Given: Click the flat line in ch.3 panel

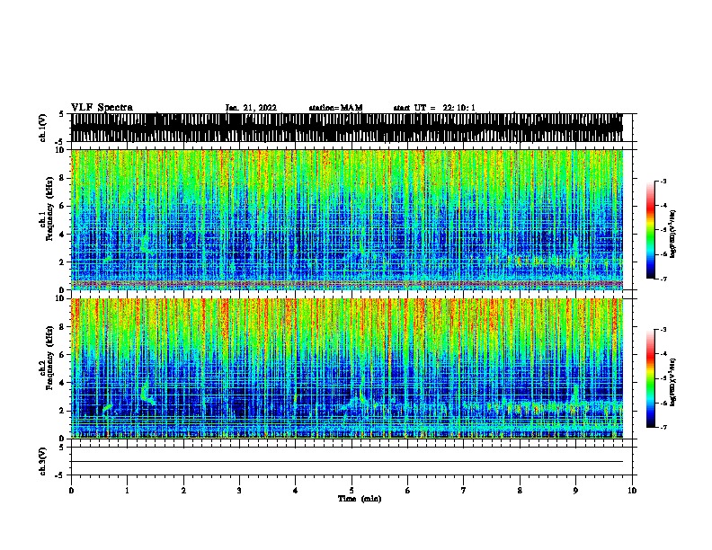Looking at the screenshot, I should (346, 462).
